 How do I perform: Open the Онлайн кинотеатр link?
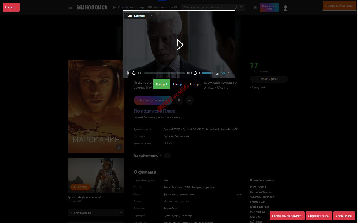(x=129, y=8)
